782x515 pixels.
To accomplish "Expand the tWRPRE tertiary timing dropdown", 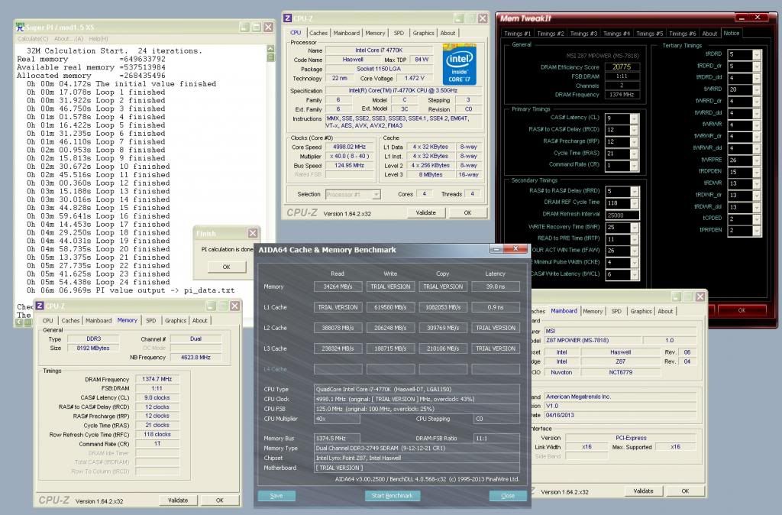I will (x=757, y=160).
